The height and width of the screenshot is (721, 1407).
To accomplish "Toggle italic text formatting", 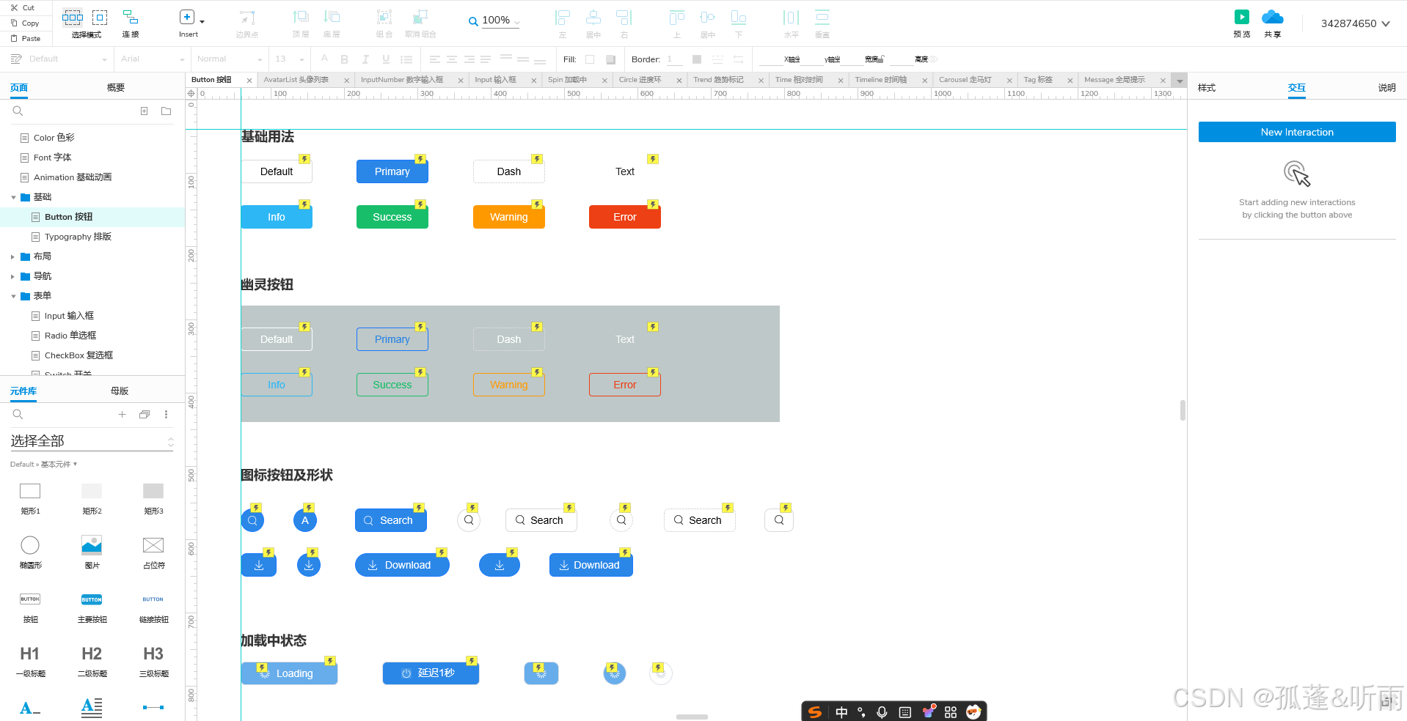I will tap(365, 59).
